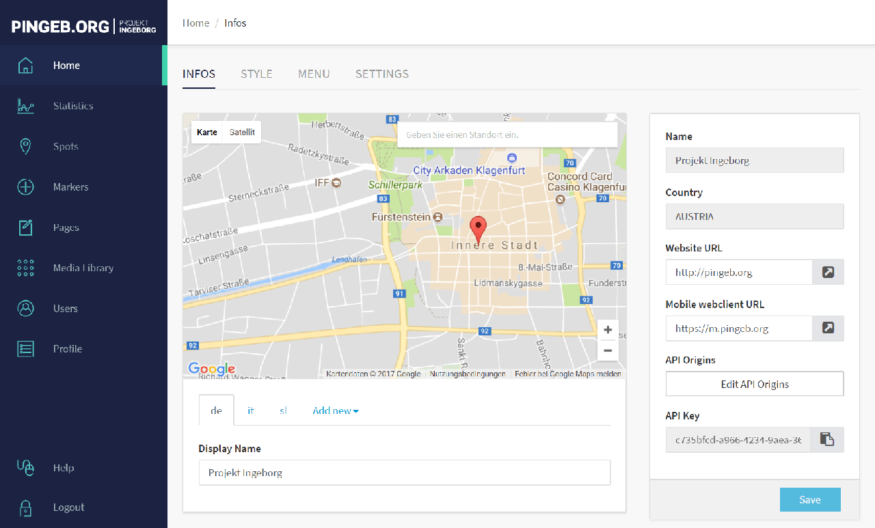Switch map to Karte view
Screen dimensions: 875x528
[207, 133]
